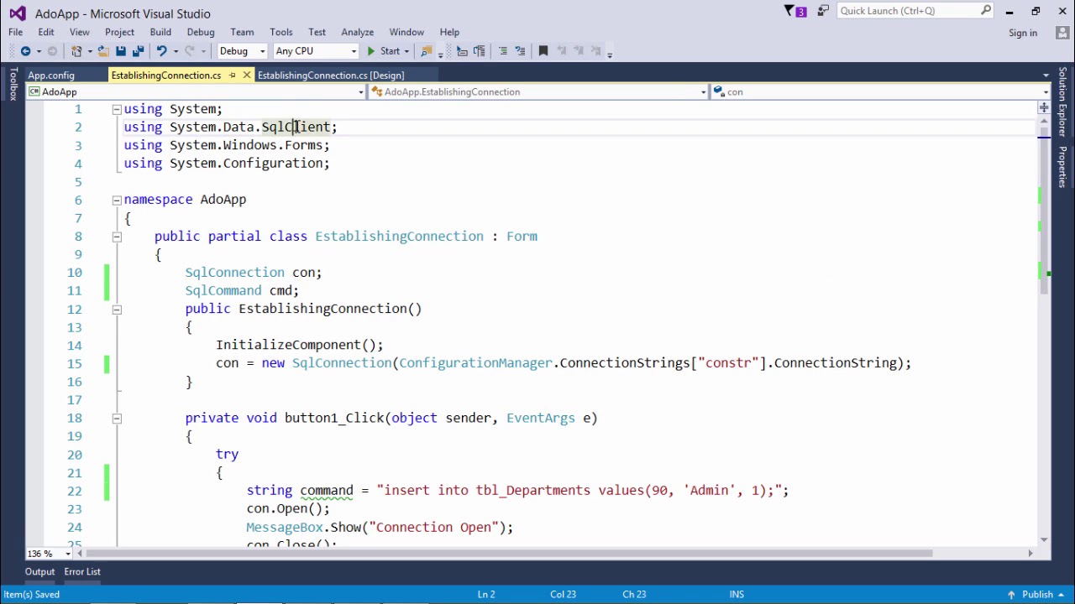Collapse the using directives block at line 1
Viewport: 1075px width, 604px height.
117,109
